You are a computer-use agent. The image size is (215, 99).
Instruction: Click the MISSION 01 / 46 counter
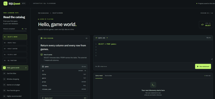click(207, 13)
